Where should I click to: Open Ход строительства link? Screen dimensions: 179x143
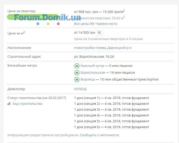[x=27, y=104]
